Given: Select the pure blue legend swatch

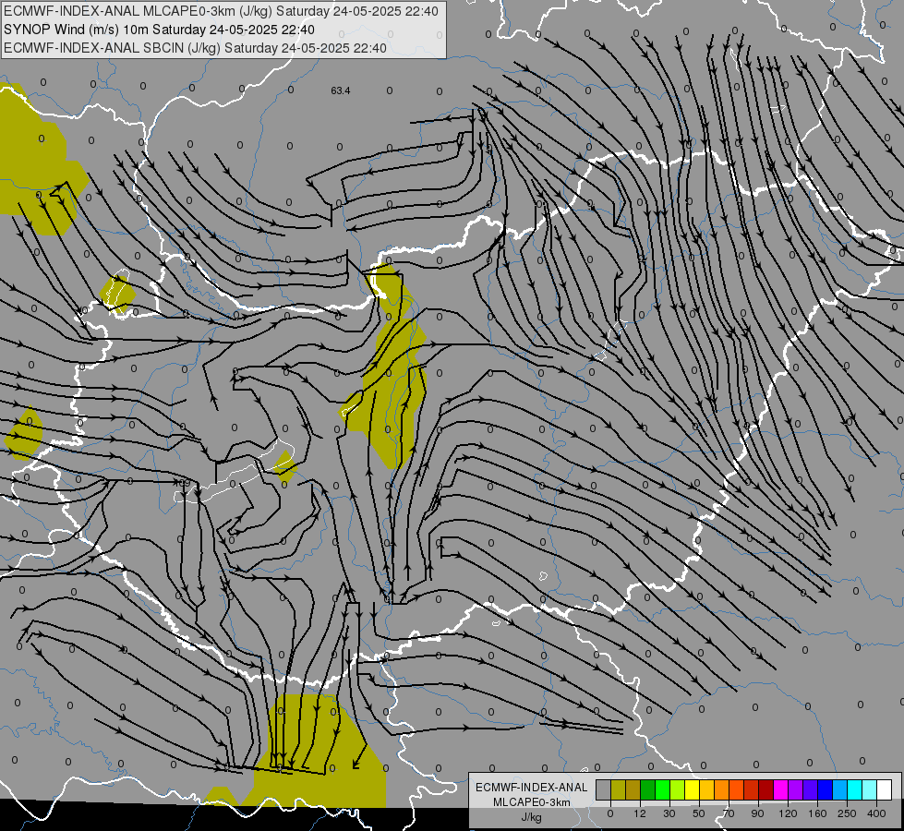Looking at the screenshot, I should [x=825, y=790].
